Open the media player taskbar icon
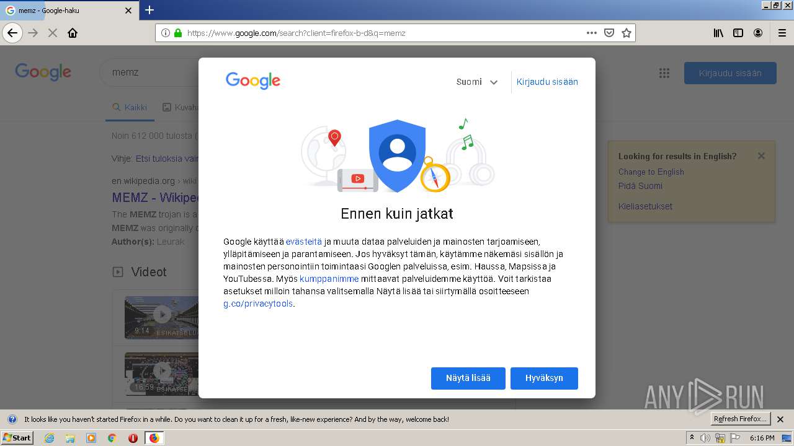This screenshot has height=446, width=794. click(x=91, y=438)
